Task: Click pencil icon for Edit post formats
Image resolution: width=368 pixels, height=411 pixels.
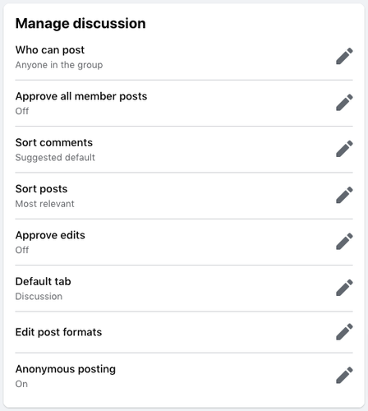Action: coord(344,331)
